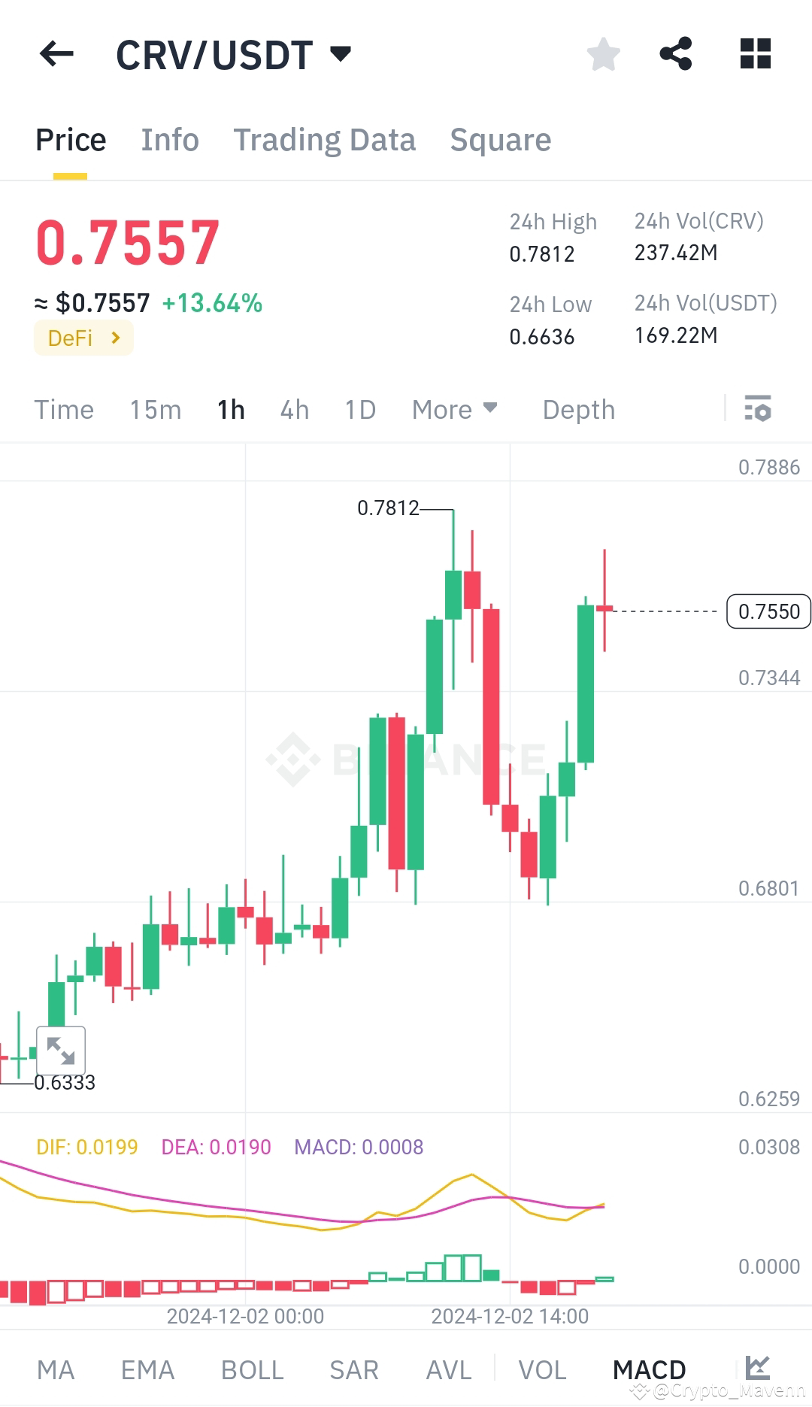Tap the back arrow to exit chart

point(56,53)
